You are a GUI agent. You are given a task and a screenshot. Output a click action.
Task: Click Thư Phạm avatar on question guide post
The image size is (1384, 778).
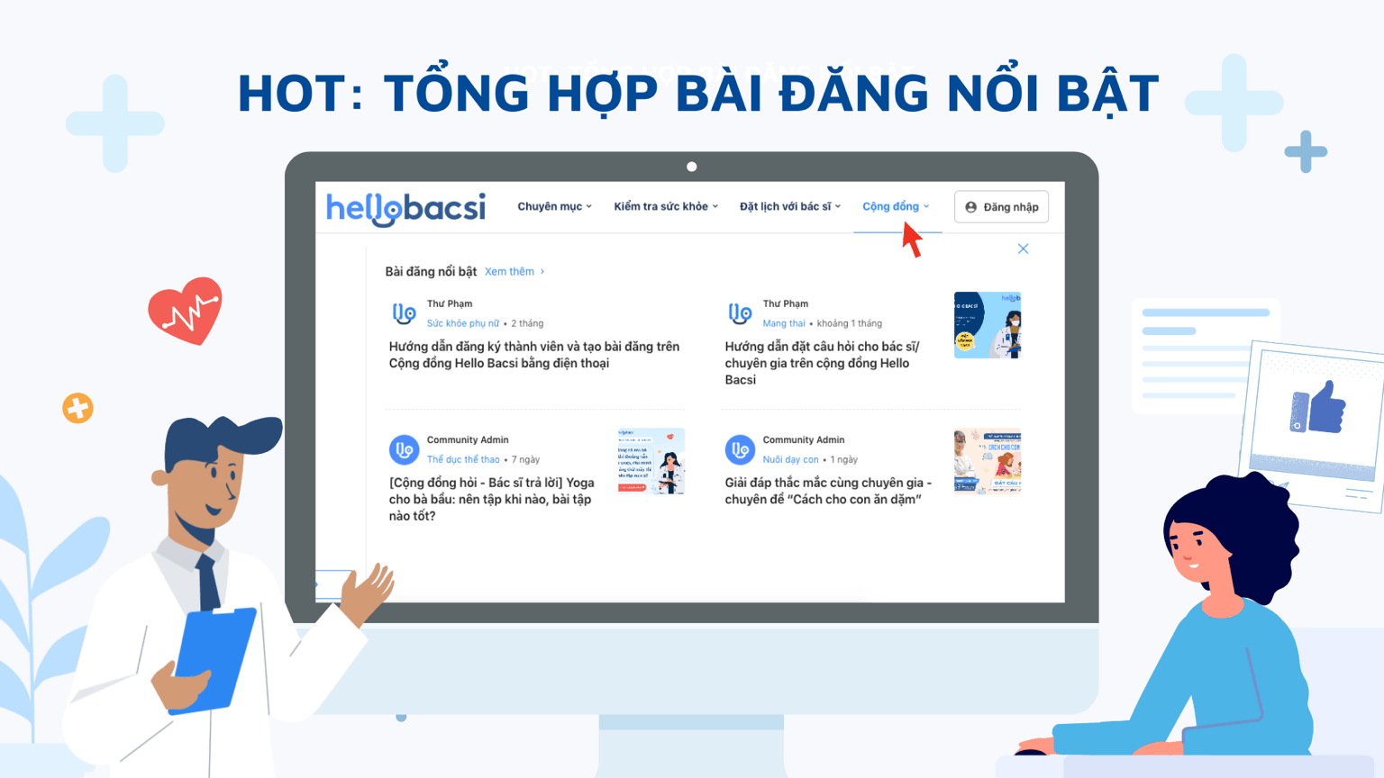tap(740, 313)
